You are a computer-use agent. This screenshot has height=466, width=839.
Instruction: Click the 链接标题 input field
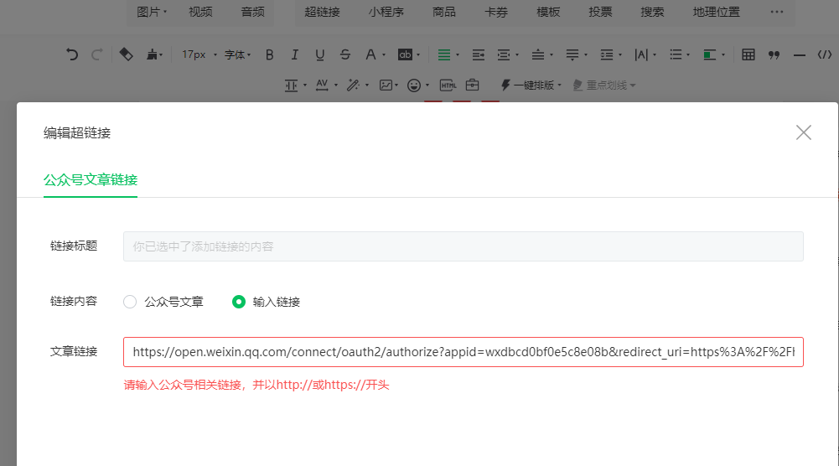pos(464,246)
